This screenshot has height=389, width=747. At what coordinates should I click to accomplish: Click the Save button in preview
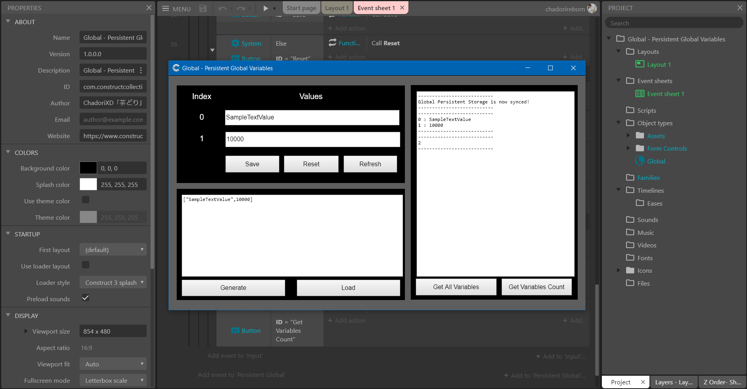coord(252,164)
